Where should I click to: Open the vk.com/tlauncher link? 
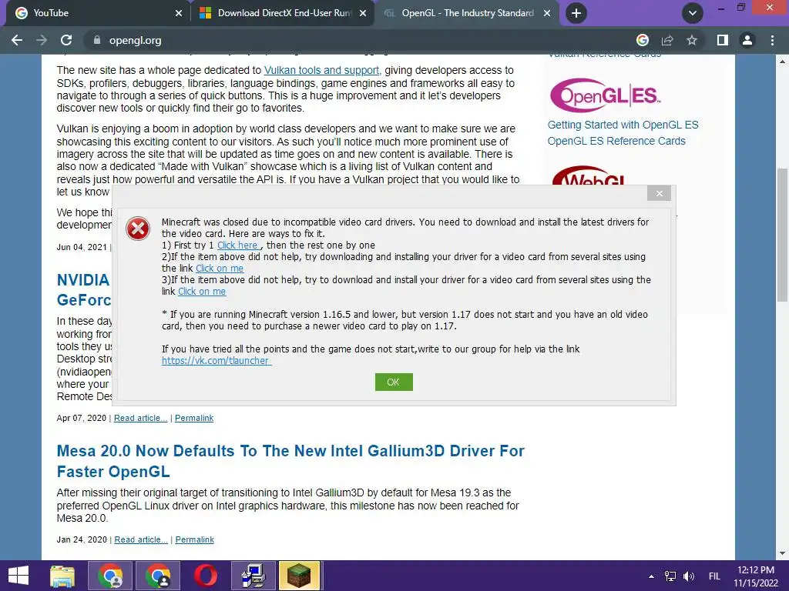pos(217,360)
